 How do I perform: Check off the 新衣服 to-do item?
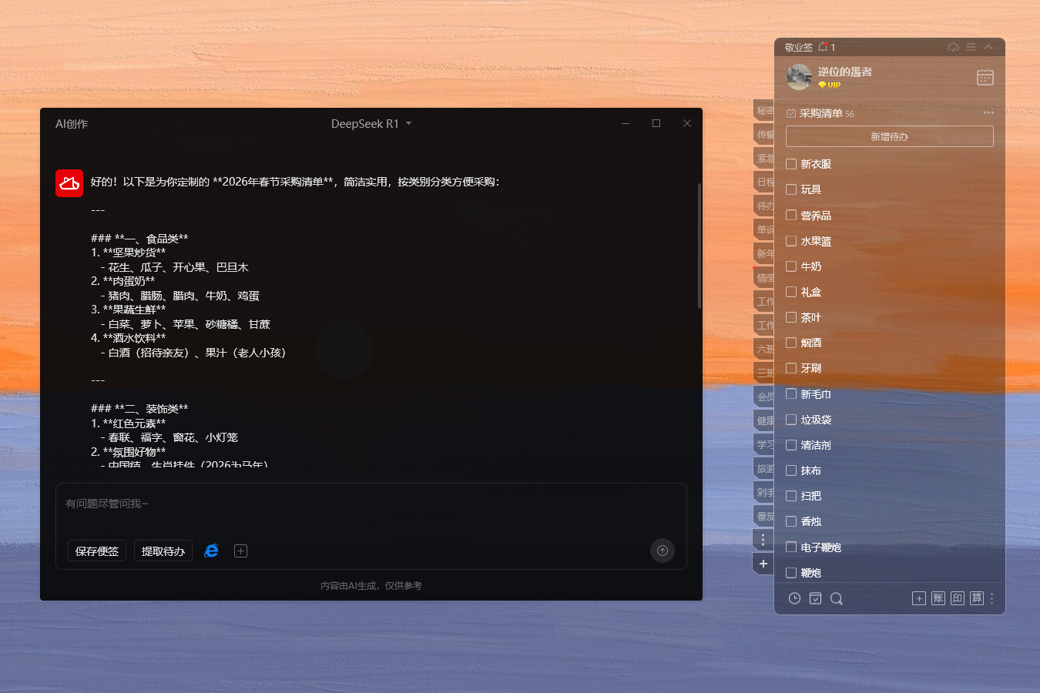click(791, 164)
